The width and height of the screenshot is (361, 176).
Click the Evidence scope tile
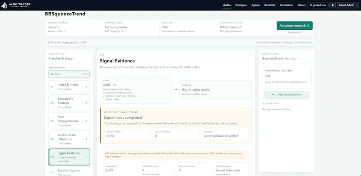coord(231,169)
